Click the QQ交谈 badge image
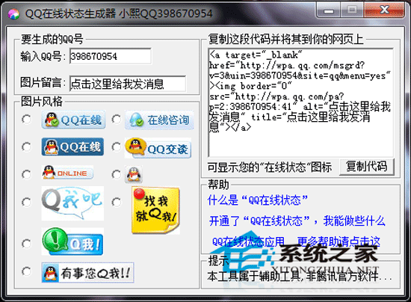Image resolution: width=411 pixels, height=302 pixels. 158,148
